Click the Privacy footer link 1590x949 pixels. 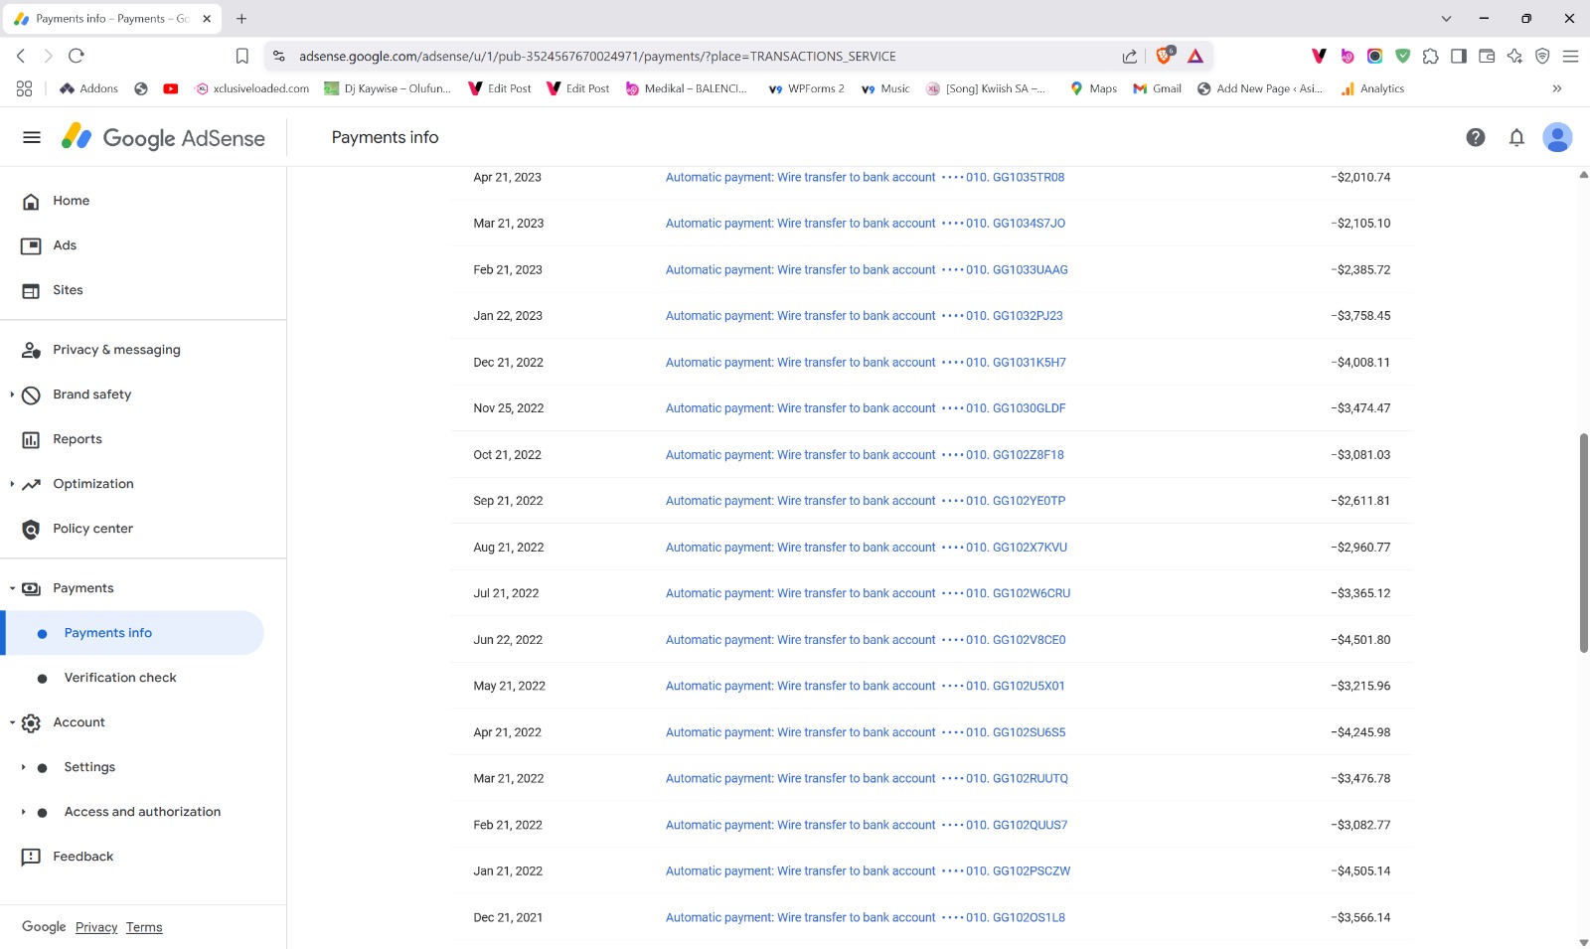pyautogui.click(x=96, y=927)
